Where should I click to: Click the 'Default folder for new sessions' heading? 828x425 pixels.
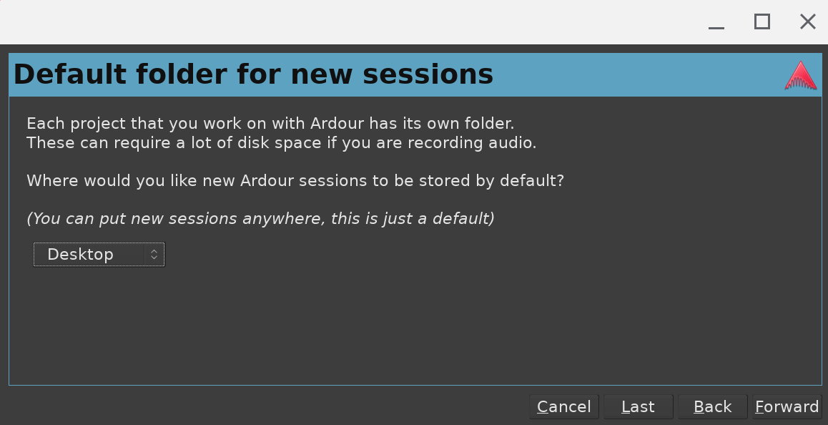pyautogui.click(x=253, y=74)
